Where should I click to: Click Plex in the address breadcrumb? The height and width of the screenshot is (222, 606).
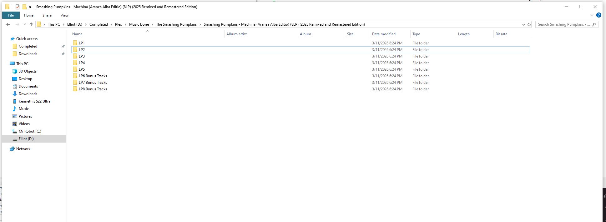point(119,24)
